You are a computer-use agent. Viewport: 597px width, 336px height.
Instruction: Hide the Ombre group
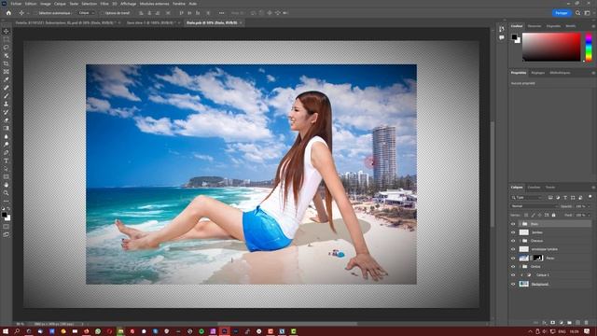pos(513,267)
